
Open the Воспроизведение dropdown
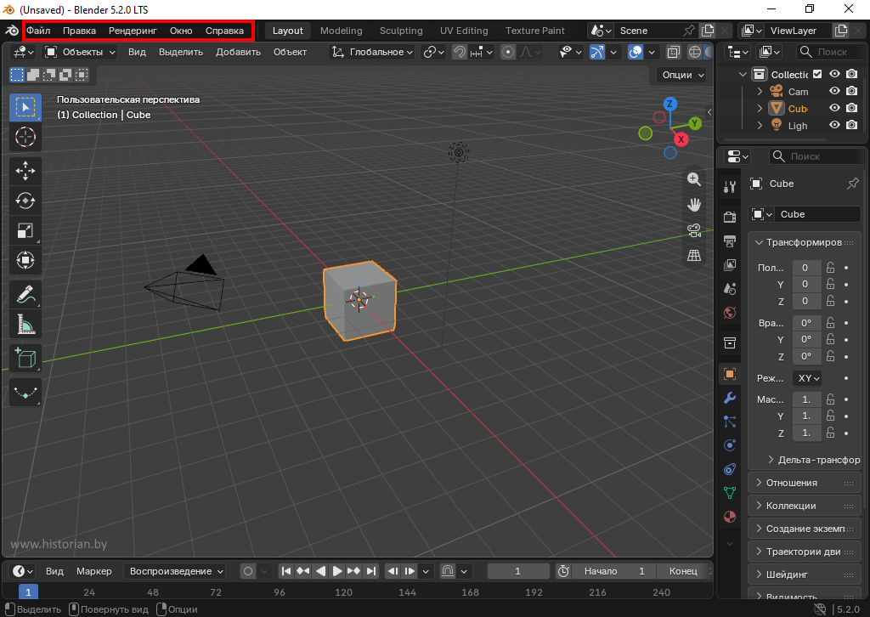click(x=176, y=571)
